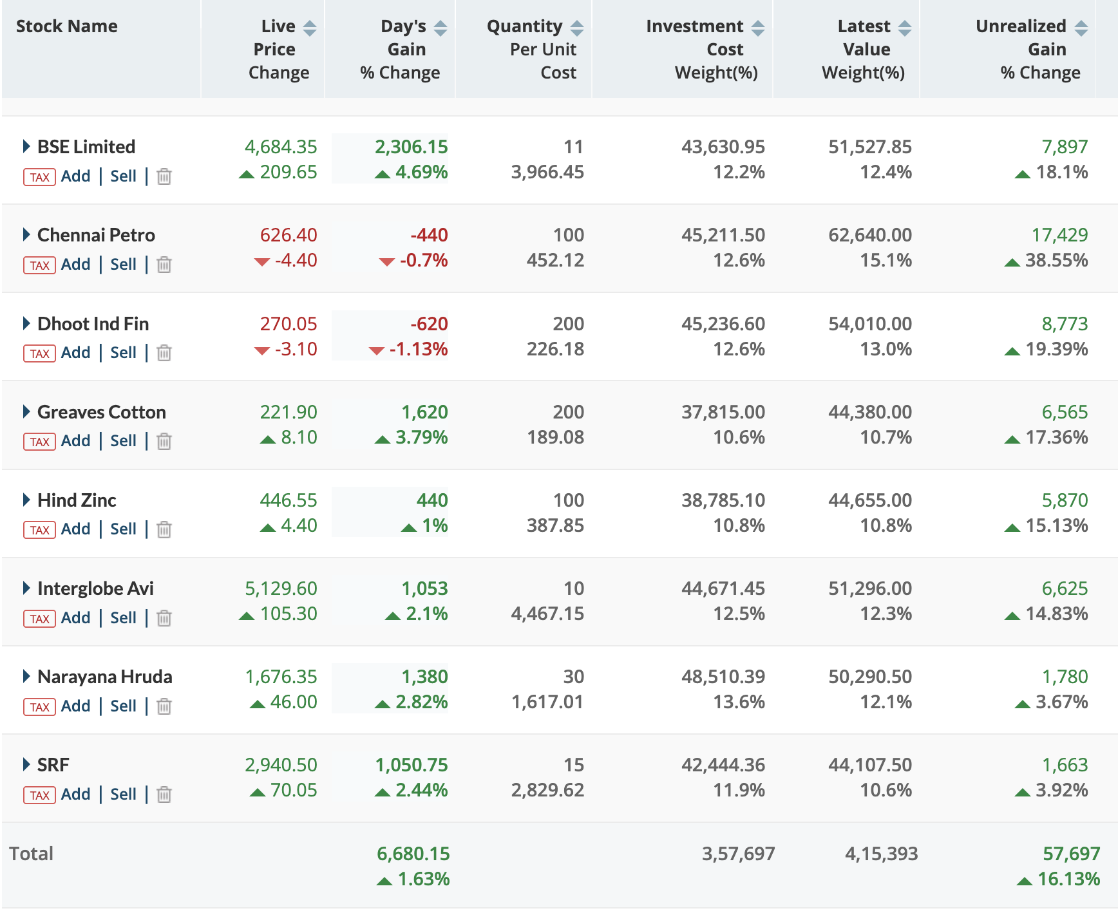The width and height of the screenshot is (1118, 913).
Task: Add more shares of Chennai Petro
Action: pos(75,265)
